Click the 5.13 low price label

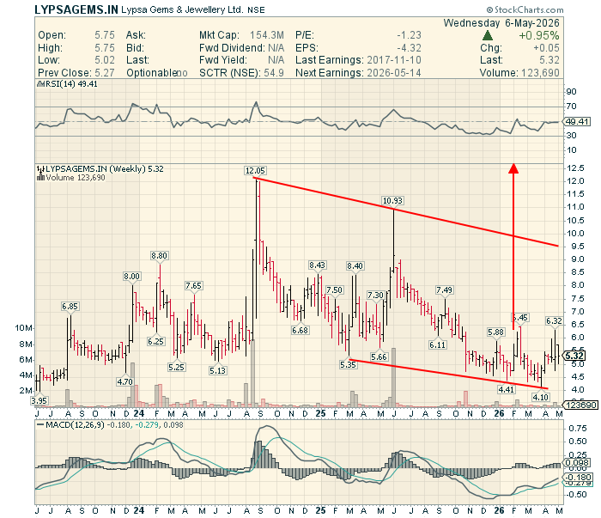click(218, 371)
